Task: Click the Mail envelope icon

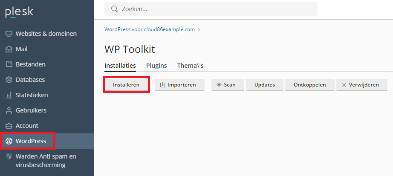Action: [x=9, y=49]
